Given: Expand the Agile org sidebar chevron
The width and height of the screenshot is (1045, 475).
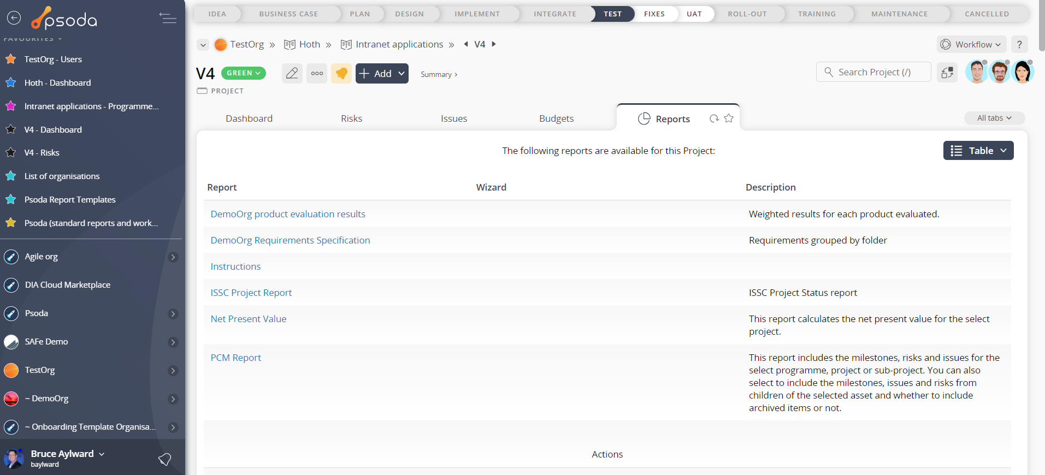Looking at the screenshot, I should [173, 257].
